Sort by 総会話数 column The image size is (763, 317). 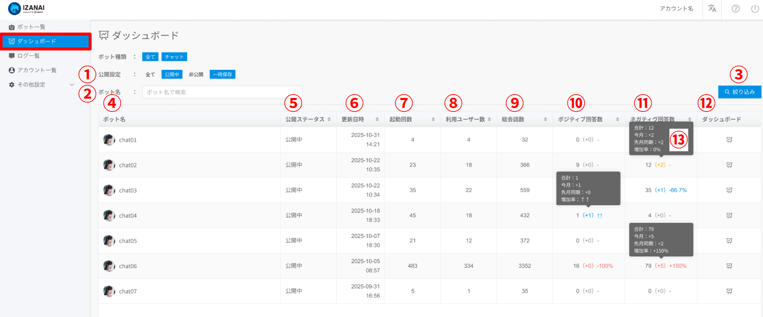pos(545,119)
